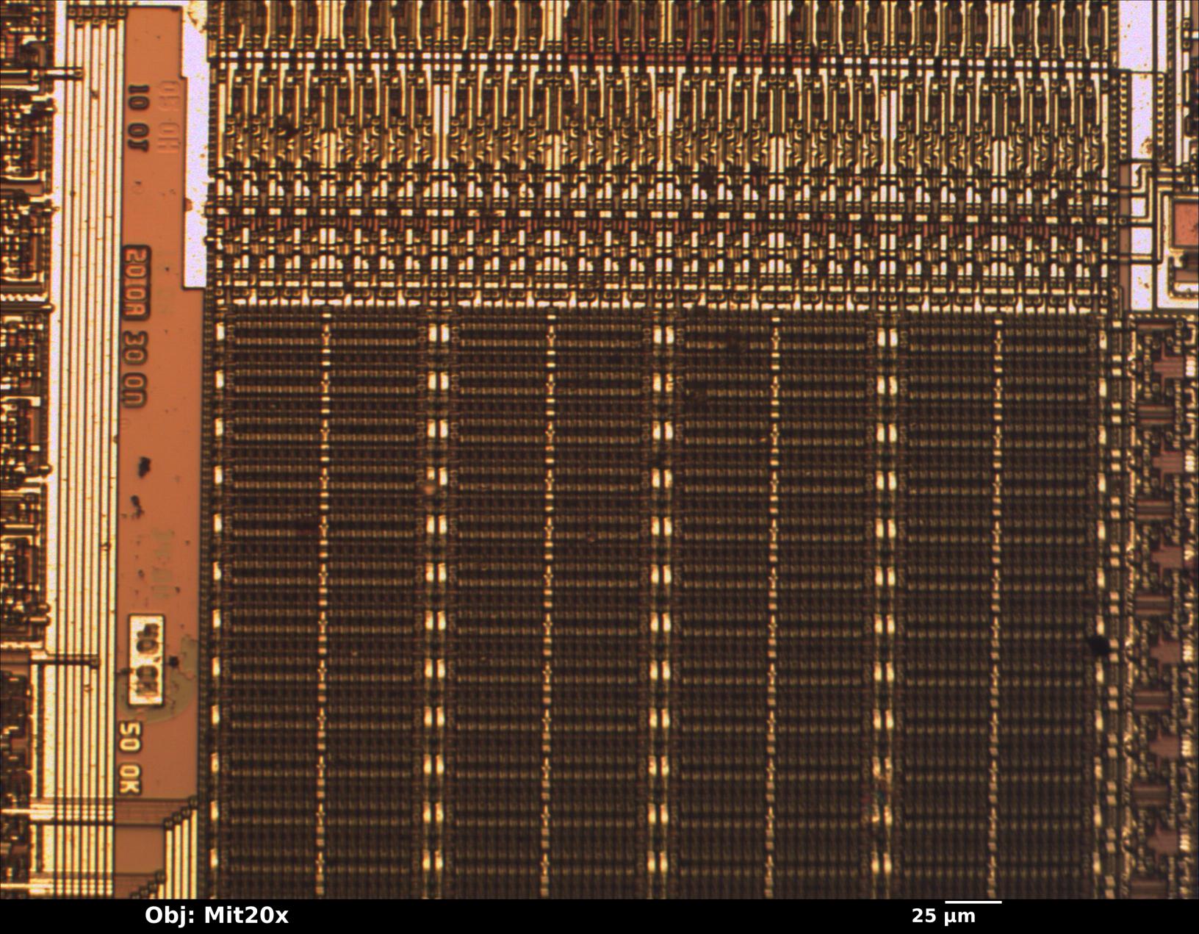Click the "50 OK" mask layer marking
Image resolution: width=1199 pixels, height=934 pixels.
click(129, 757)
